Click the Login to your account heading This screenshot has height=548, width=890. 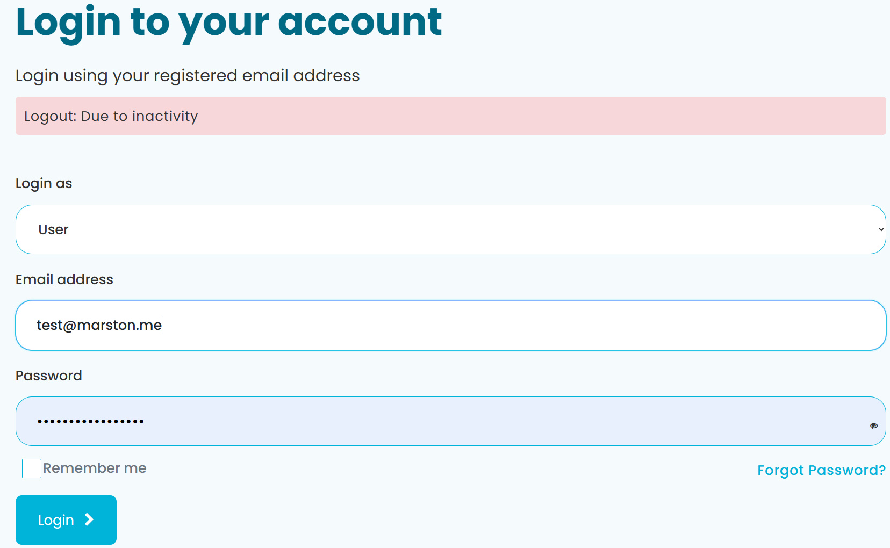point(229,23)
